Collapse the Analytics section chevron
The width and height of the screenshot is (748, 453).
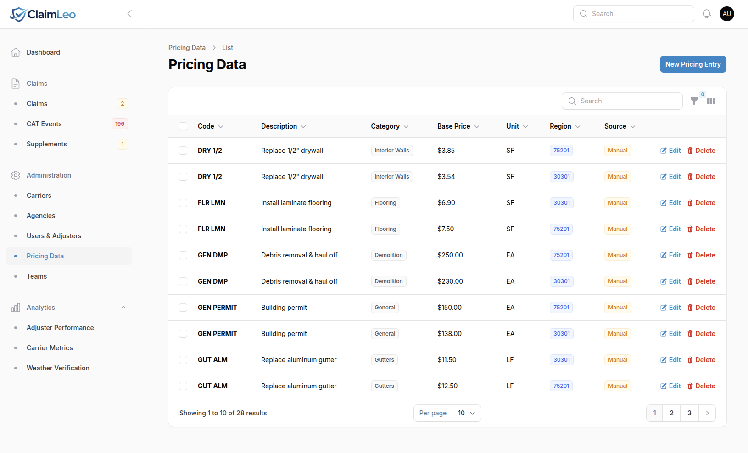[x=123, y=308]
